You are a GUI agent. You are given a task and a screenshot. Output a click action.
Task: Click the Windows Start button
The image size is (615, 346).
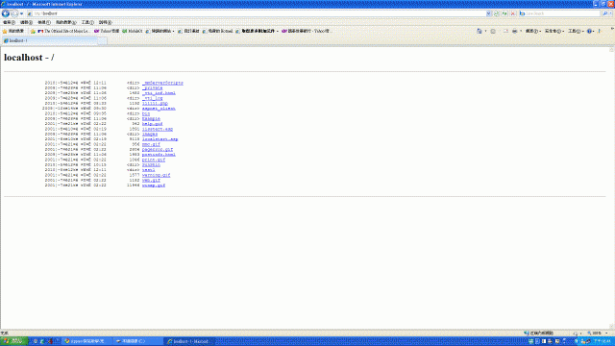tap(13, 341)
